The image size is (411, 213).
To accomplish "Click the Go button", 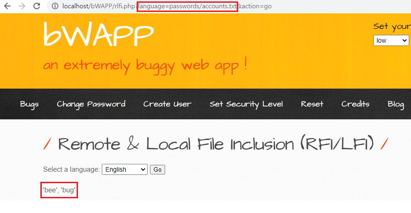I will 157,169.
